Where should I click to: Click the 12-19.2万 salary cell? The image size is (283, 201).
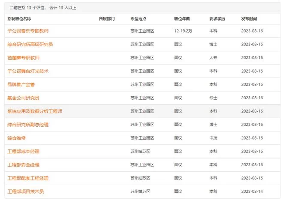point(183,31)
